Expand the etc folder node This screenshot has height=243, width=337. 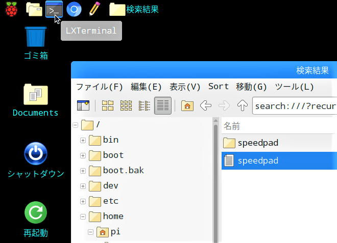tap(83, 201)
